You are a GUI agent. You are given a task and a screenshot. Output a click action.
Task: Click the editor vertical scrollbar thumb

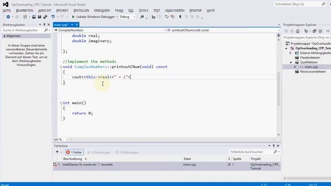pyautogui.click(x=278, y=89)
